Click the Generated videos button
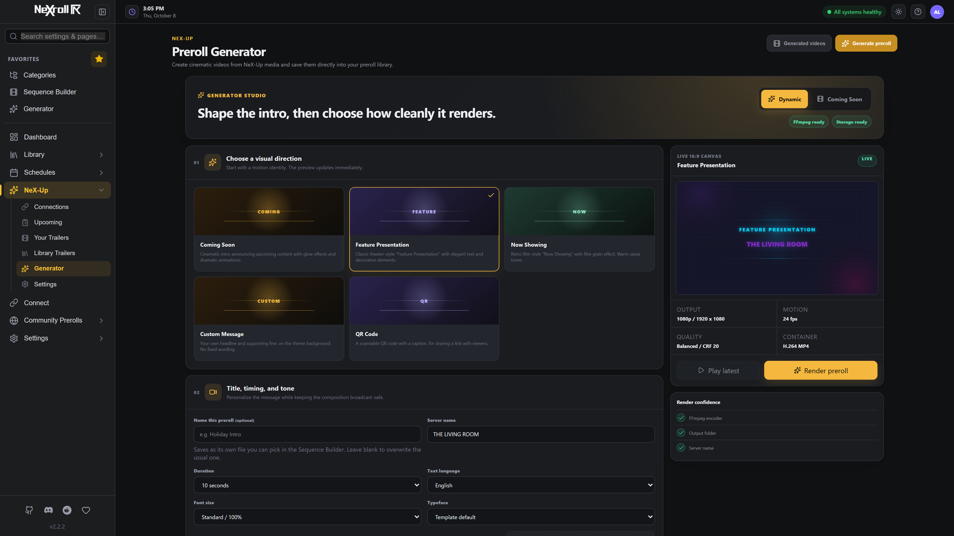 click(x=799, y=43)
